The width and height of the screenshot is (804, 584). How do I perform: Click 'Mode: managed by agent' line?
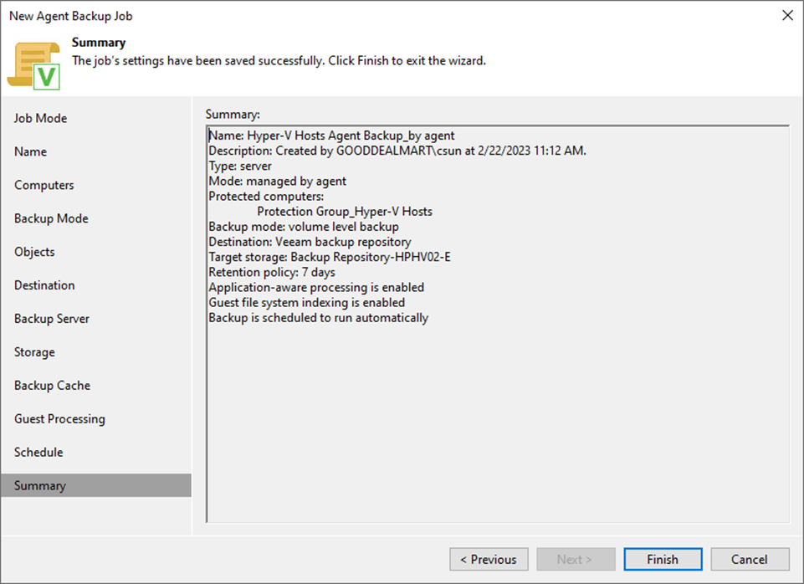pos(278,181)
